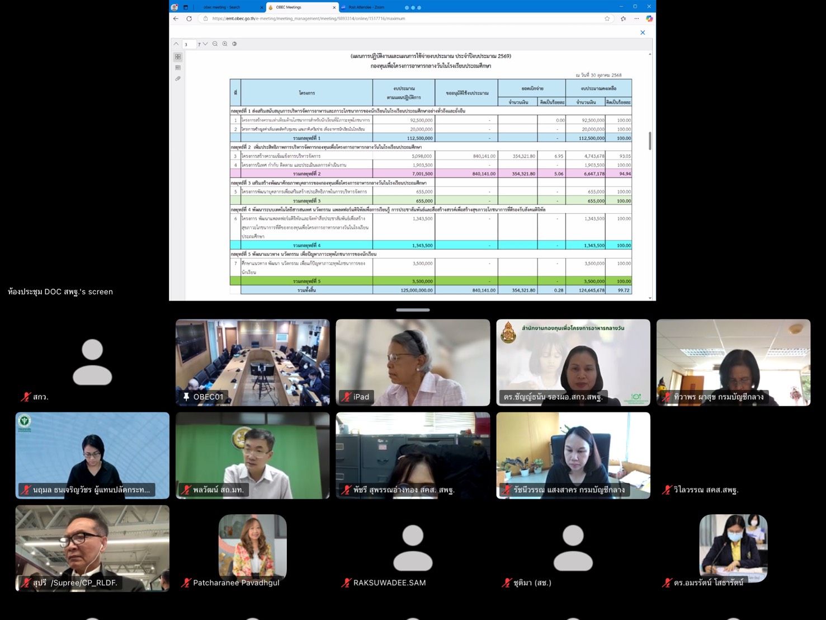Open the attachments paperclip panel
The image size is (826, 620).
tap(178, 79)
